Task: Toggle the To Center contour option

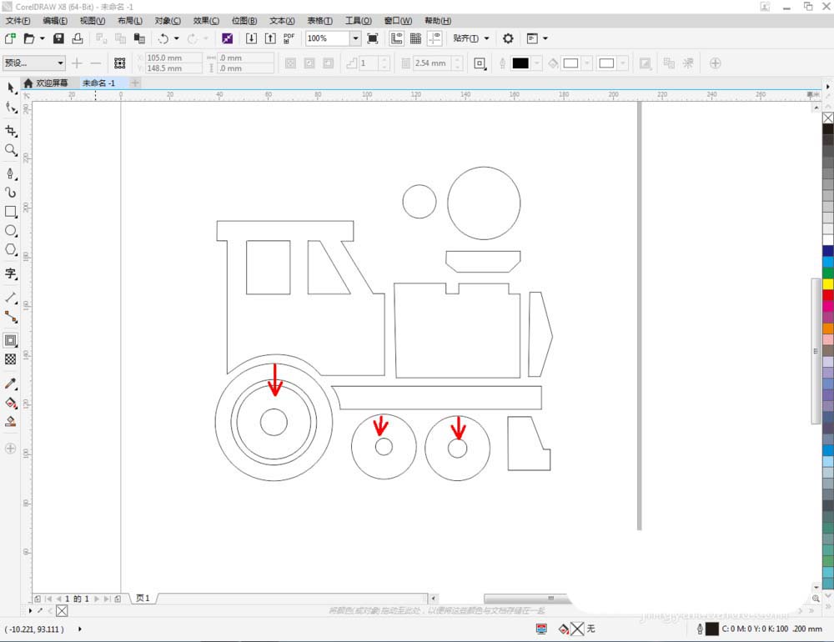Action: [290, 63]
